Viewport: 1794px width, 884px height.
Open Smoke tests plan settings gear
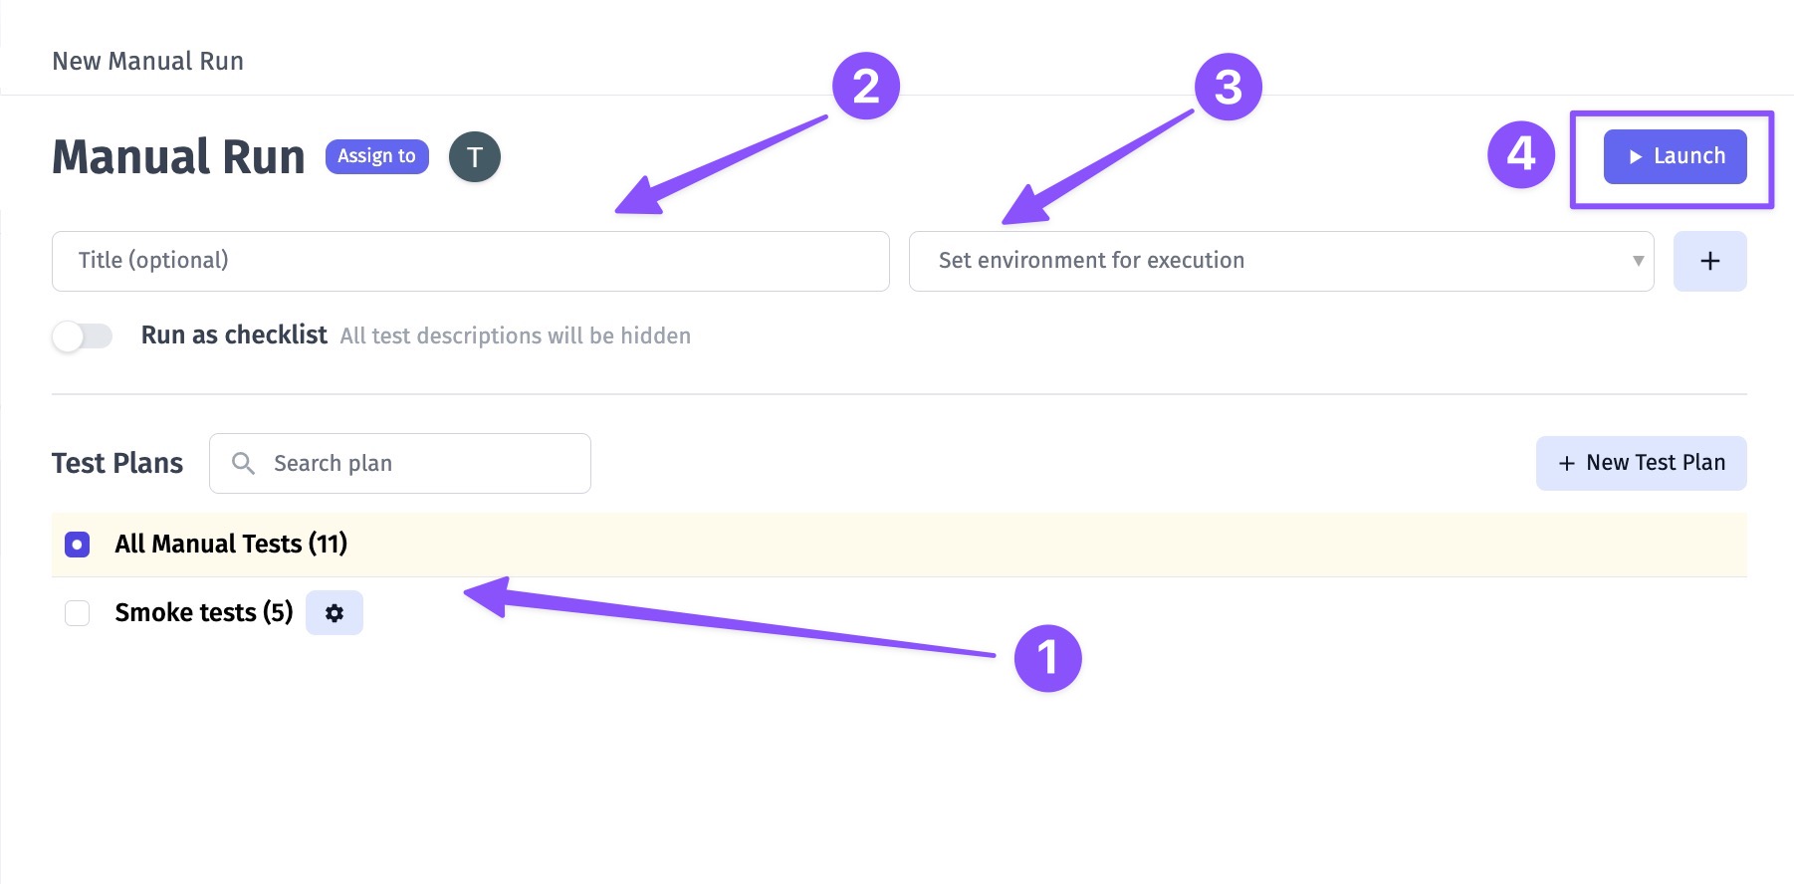click(x=335, y=613)
